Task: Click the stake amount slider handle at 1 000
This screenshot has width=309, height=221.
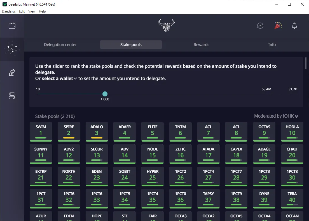Action: coord(105,94)
